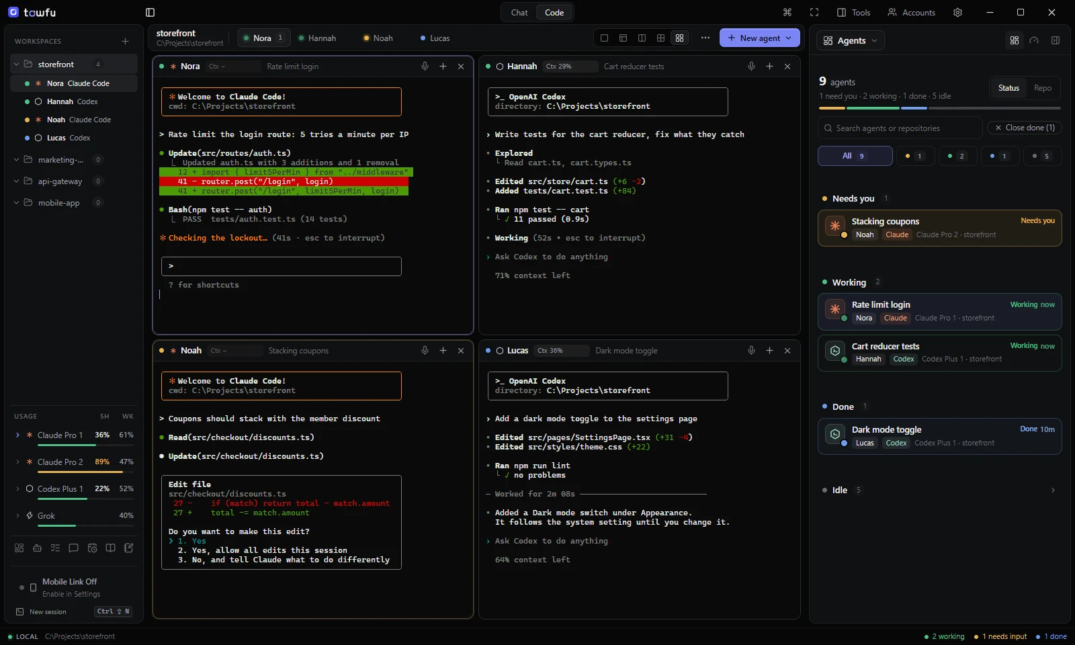Expand Claude Pro 2 usage row
Image resolution: width=1075 pixels, height=645 pixels.
[x=17, y=462]
